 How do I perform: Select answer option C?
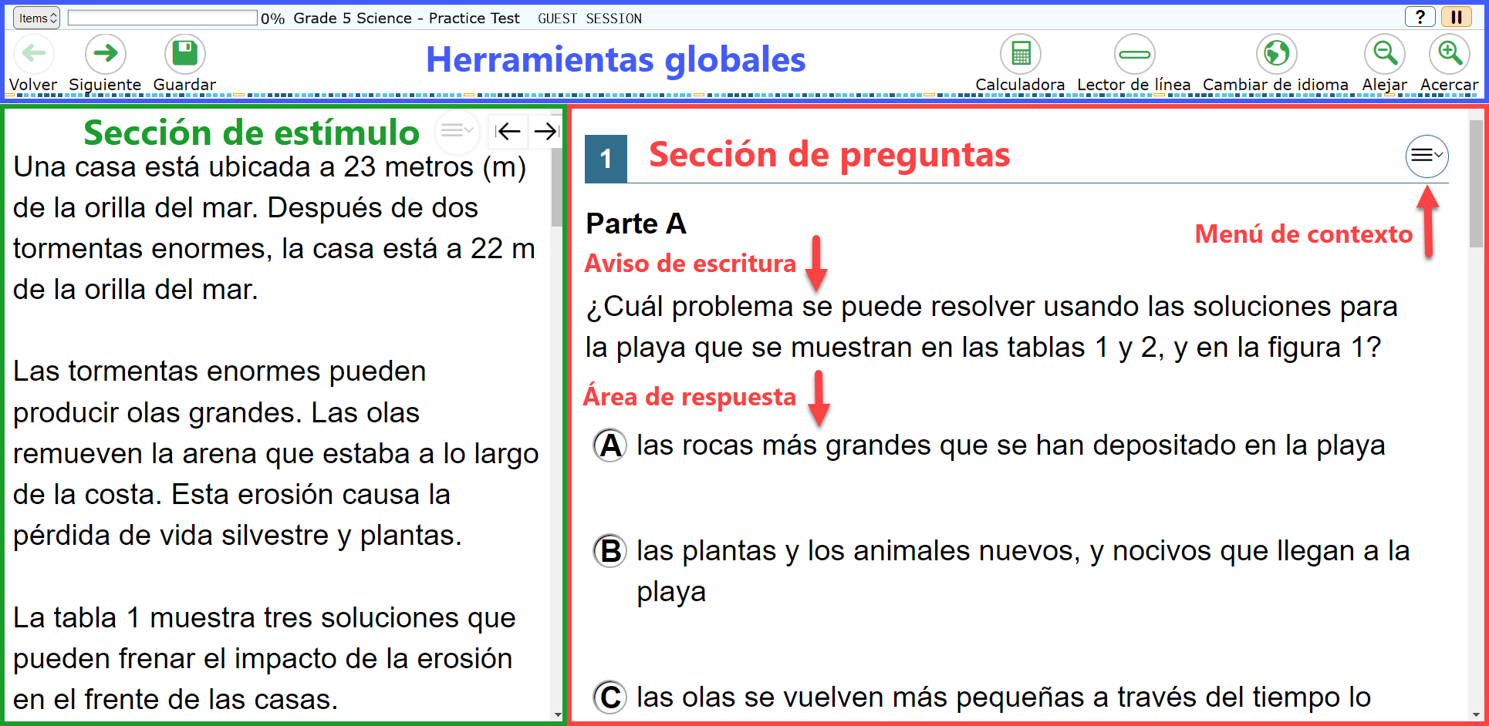(610, 697)
